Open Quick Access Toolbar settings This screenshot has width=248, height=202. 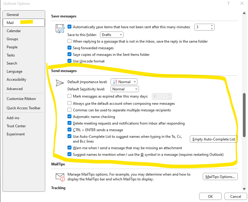(24, 108)
